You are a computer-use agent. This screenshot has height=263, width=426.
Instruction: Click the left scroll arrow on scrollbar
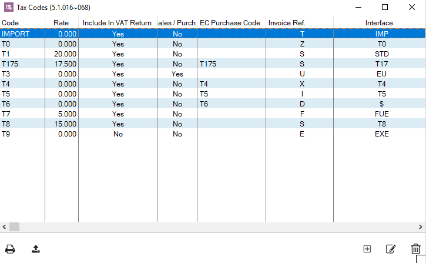point(4,227)
